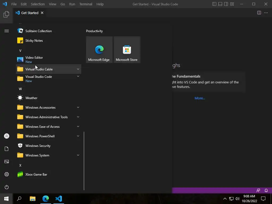Expand Windows Accessories folder
This screenshot has width=272, height=204.
pyautogui.click(x=49, y=107)
